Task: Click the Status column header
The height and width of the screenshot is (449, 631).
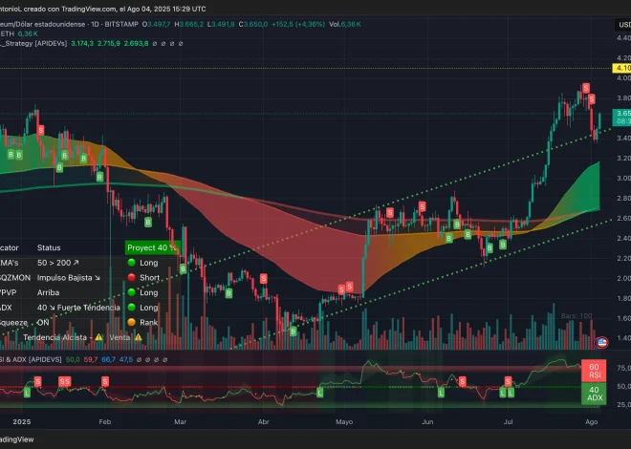Action: tap(49, 247)
